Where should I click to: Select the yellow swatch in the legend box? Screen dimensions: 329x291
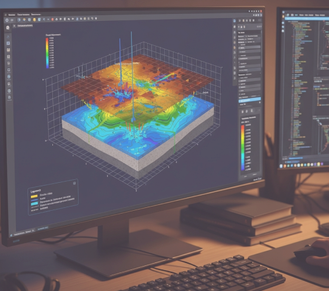click(34, 197)
